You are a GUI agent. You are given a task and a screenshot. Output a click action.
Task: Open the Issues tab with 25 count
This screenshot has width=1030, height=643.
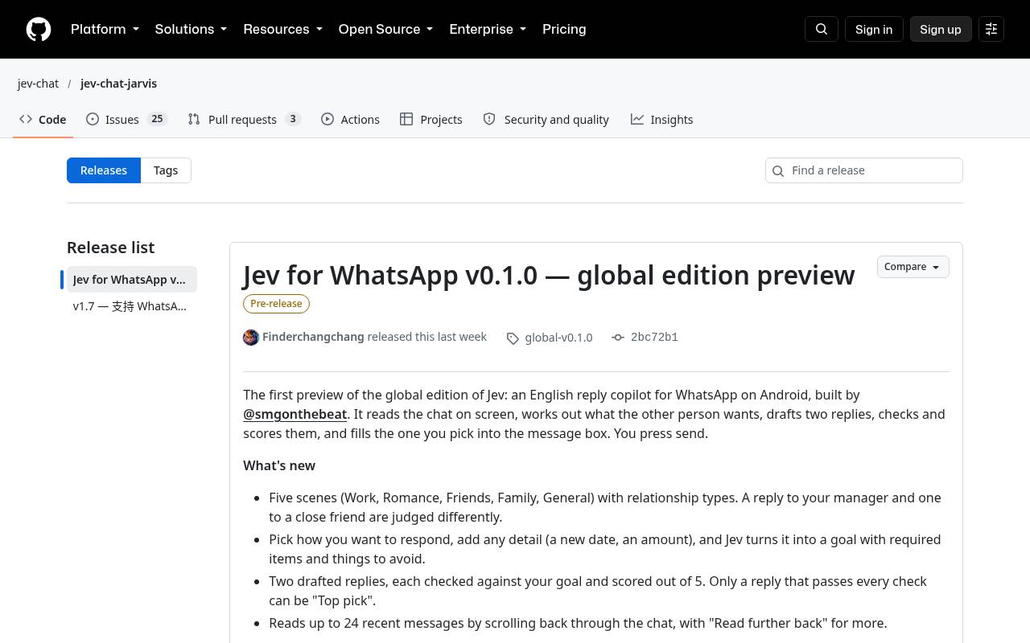click(126, 119)
